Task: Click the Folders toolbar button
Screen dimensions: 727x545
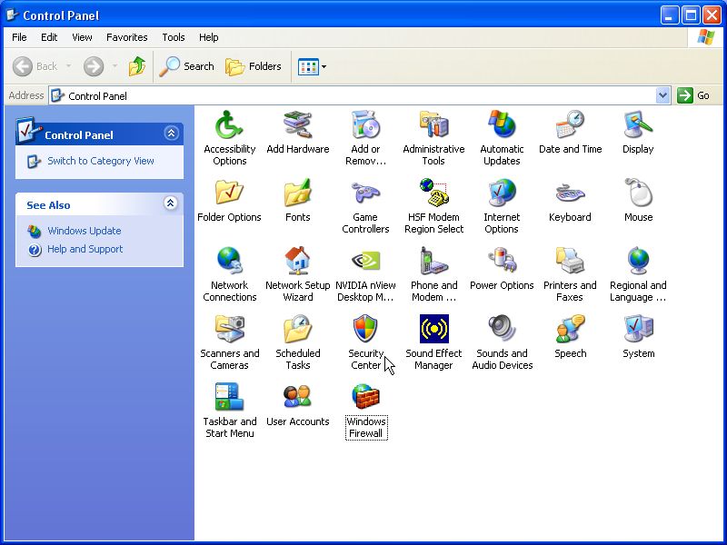Action: coord(254,66)
